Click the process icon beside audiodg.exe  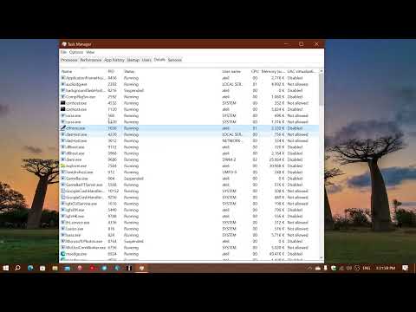pyautogui.click(x=63, y=84)
